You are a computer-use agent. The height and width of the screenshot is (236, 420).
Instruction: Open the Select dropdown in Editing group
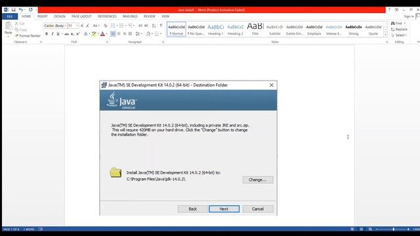(399, 35)
